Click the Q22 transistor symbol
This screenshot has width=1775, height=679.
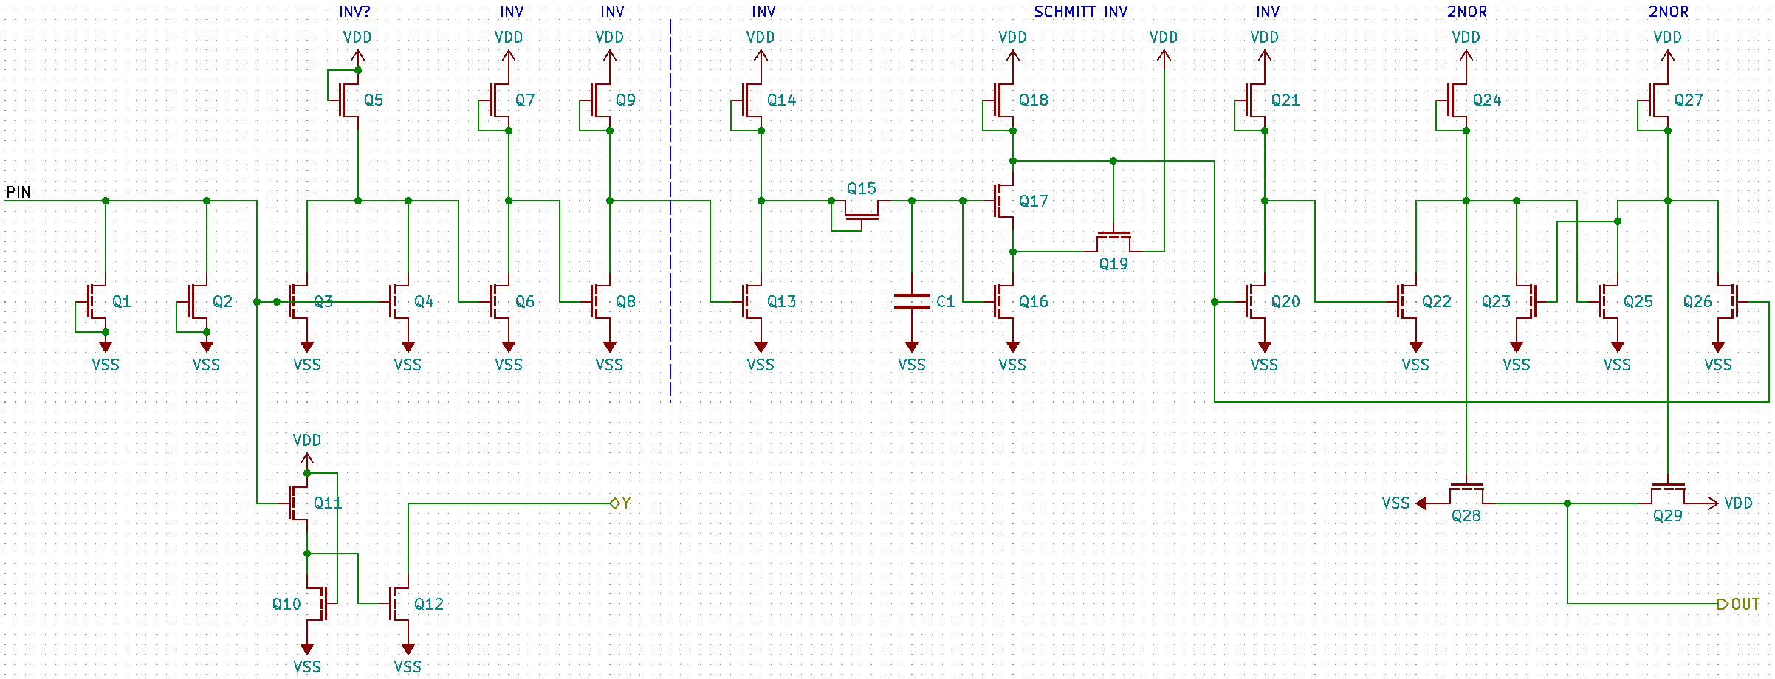pos(1407,302)
